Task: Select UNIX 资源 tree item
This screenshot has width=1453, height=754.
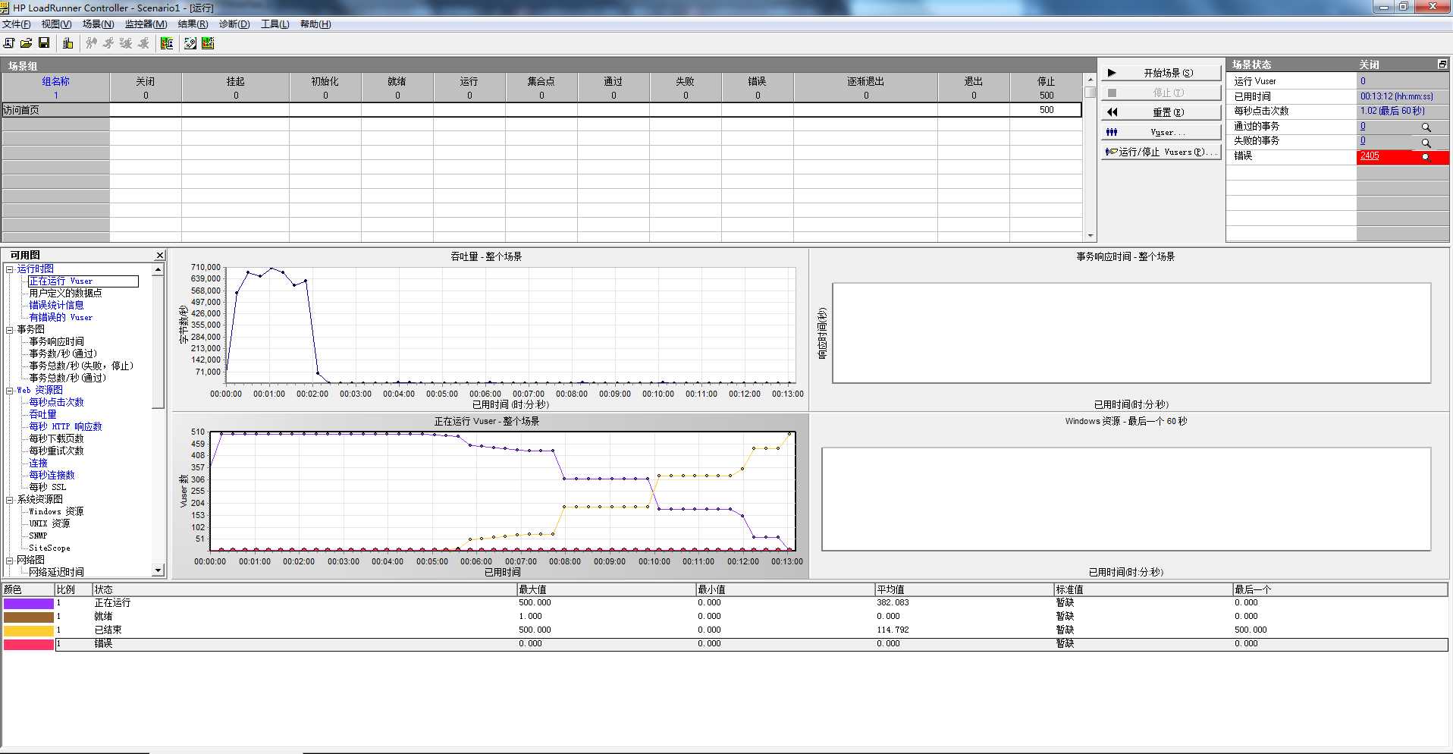Action: (x=49, y=524)
